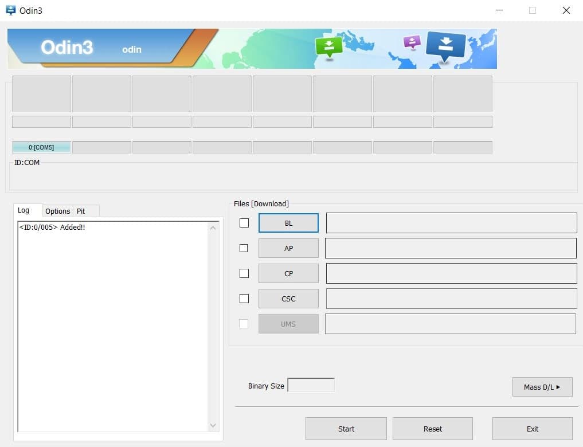Click the greyed-out UMS button
This screenshot has width=583, height=447.
[x=288, y=324]
